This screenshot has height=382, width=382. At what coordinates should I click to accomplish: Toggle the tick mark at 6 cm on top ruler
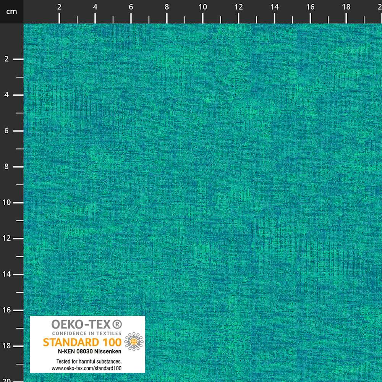click(x=131, y=18)
